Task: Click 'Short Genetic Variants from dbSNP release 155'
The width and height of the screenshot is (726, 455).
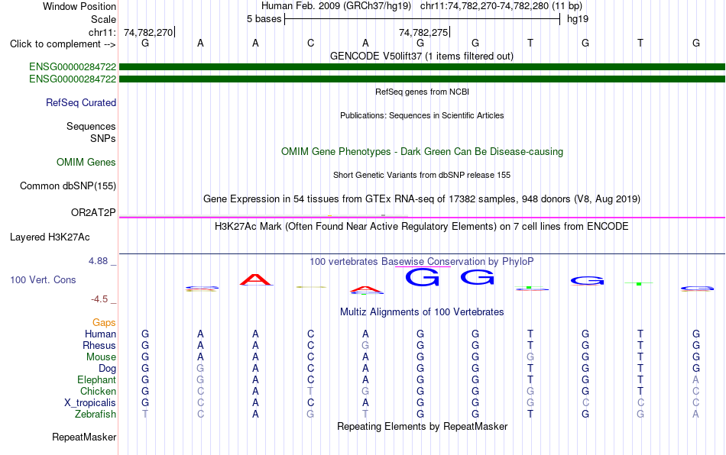Action: pos(422,175)
